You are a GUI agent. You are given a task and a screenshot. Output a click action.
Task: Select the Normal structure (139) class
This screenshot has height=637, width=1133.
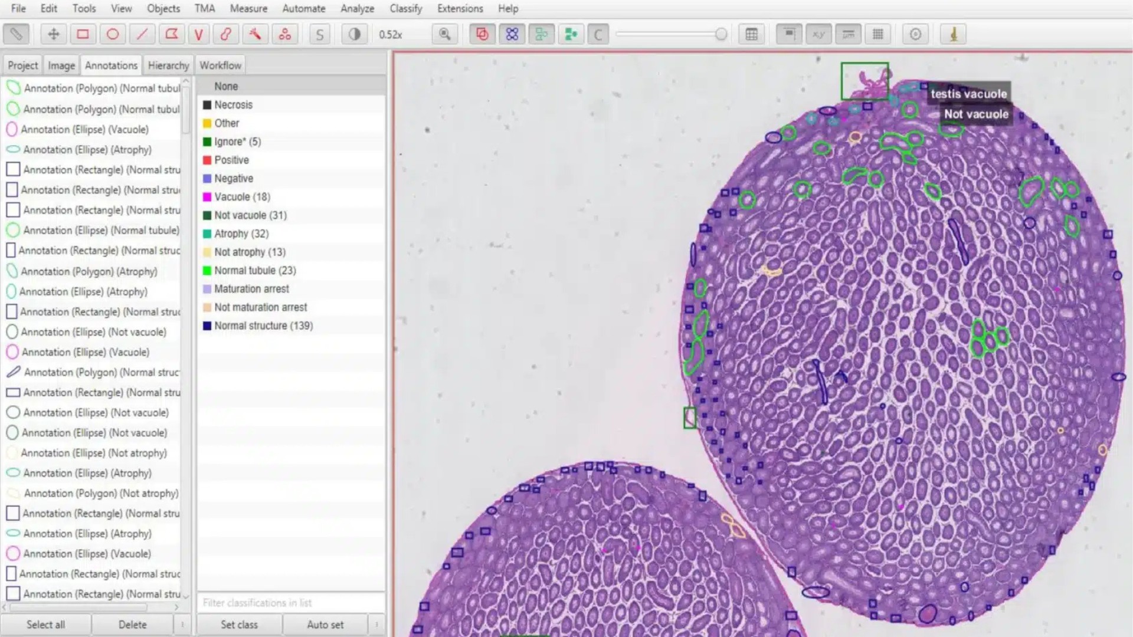pyautogui.click(x=291, y=326)
